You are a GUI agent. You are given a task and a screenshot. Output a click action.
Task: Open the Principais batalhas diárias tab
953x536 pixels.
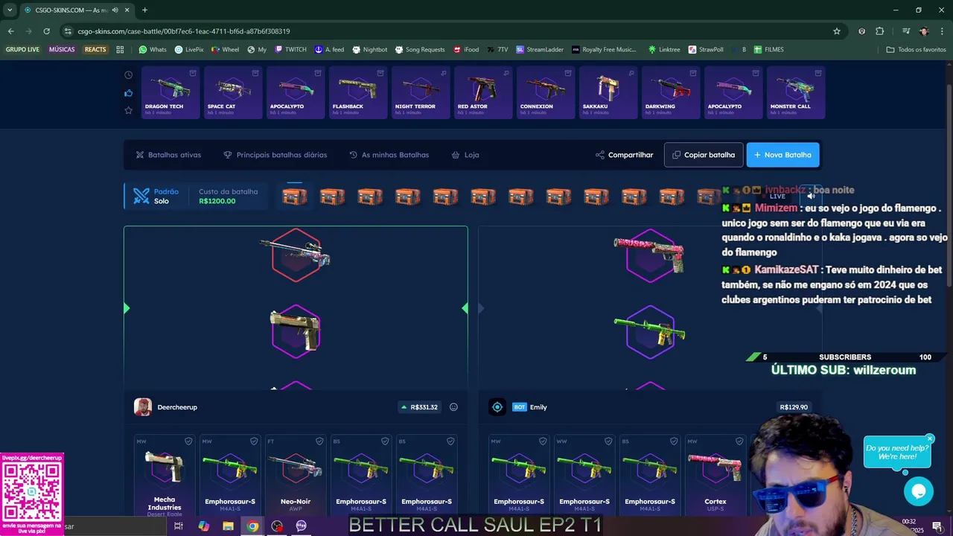click(x=275, y=155)
